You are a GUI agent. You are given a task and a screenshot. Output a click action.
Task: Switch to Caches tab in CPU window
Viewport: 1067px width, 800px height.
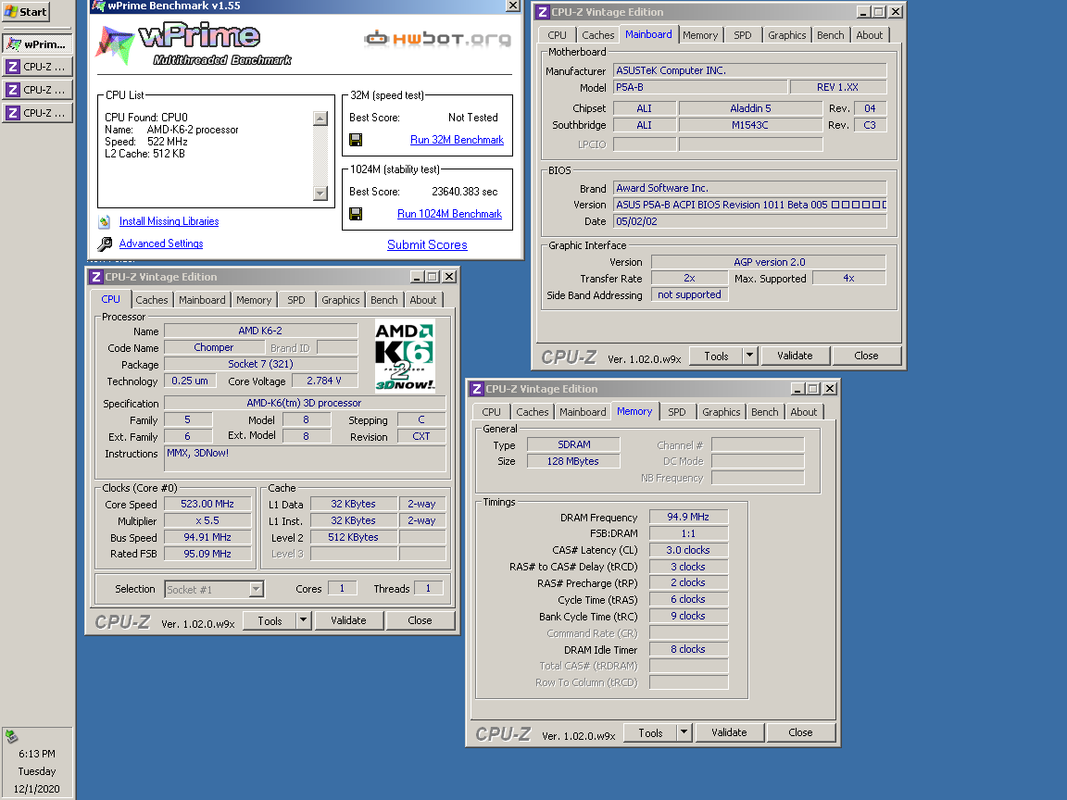tap(151, 300)
